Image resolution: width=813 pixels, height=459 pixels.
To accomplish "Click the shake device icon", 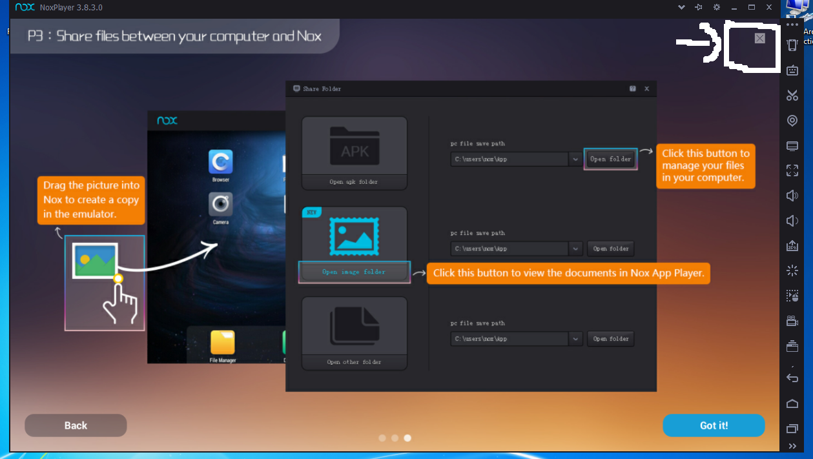I will pyautogui.click(x=792, y=45).
